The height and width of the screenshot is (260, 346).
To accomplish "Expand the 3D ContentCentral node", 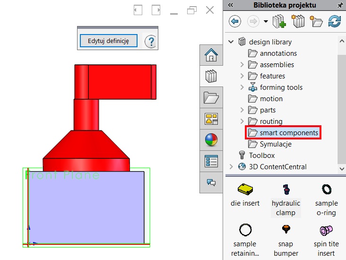I will point(231,167).
